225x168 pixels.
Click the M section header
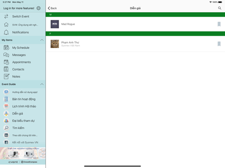[135, 15]
